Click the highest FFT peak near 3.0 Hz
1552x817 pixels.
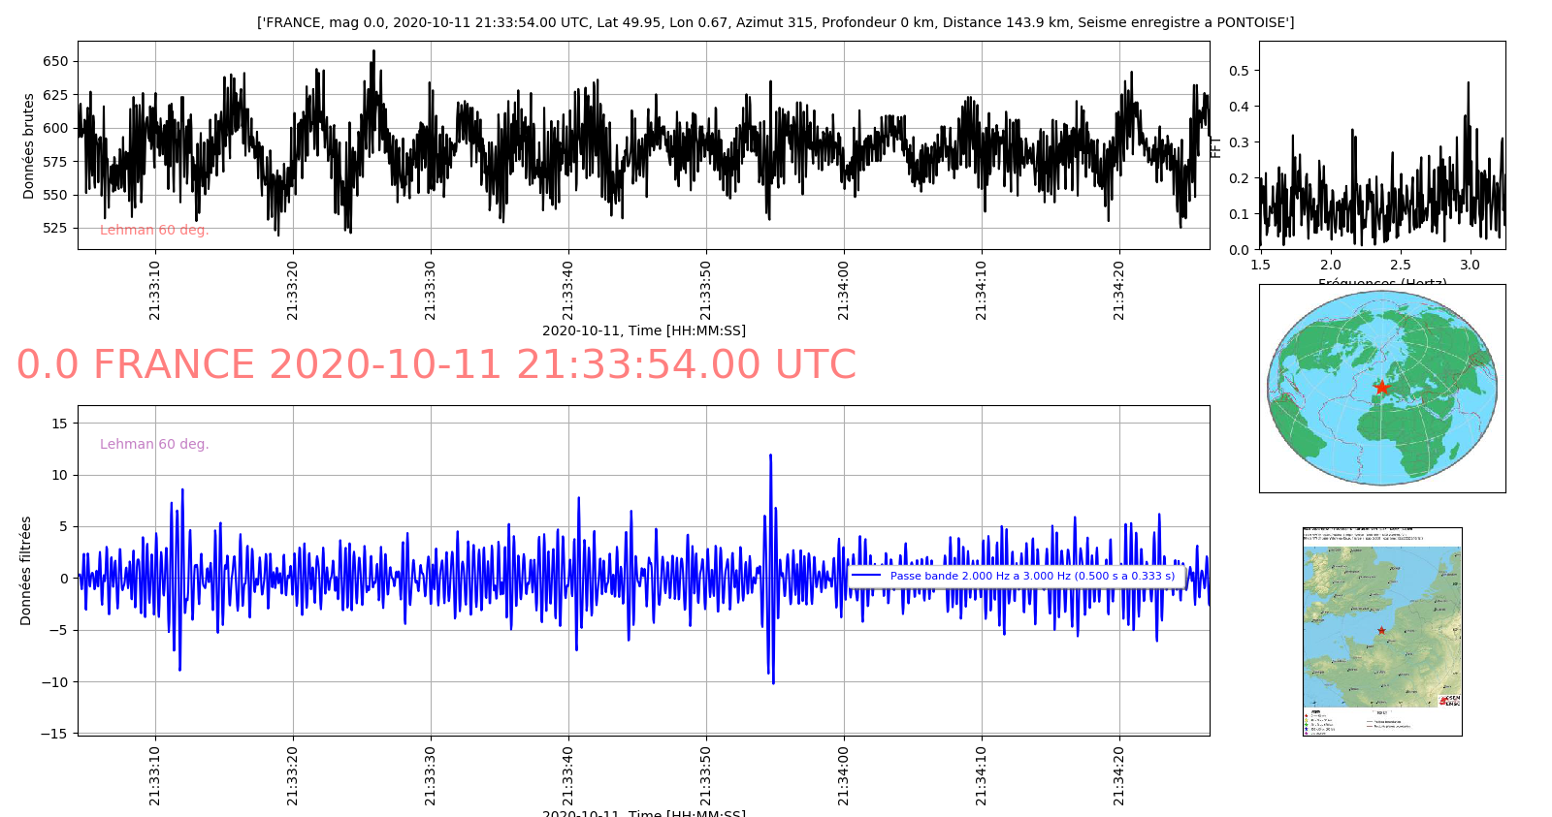click(1468, 84)
